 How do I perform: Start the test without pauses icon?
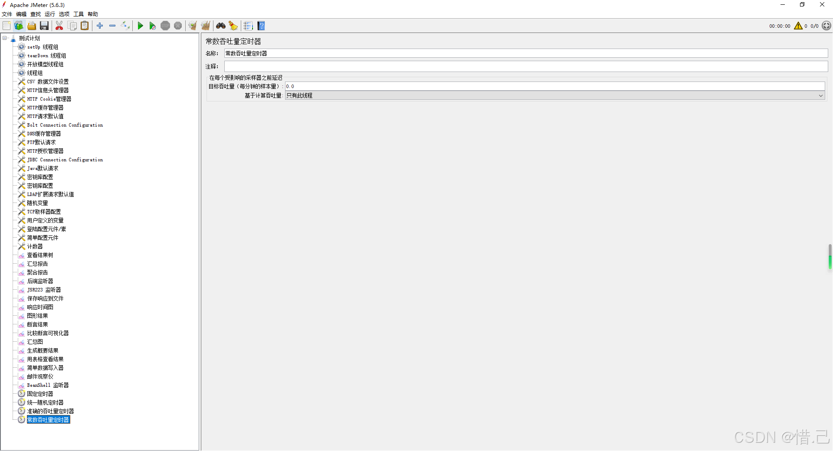(x=153, y=26)
